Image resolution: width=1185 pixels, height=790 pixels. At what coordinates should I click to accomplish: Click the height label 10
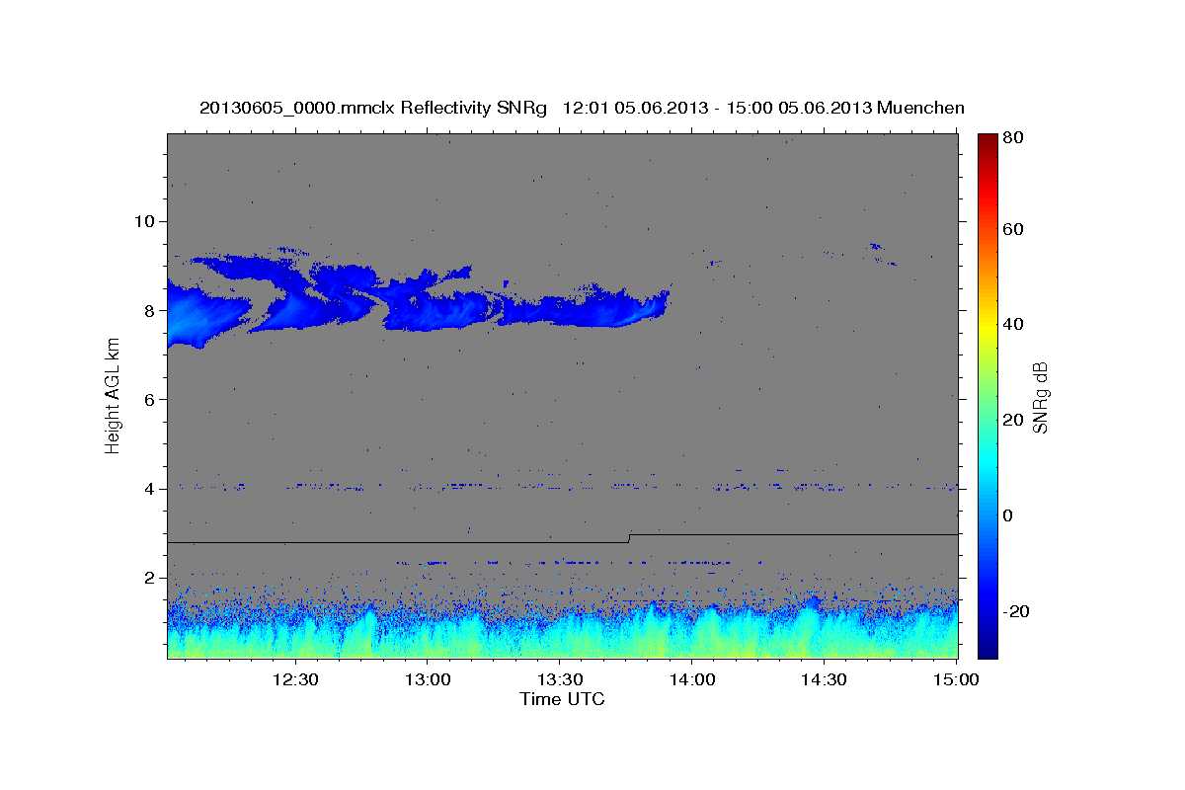[x=146, y=220]
